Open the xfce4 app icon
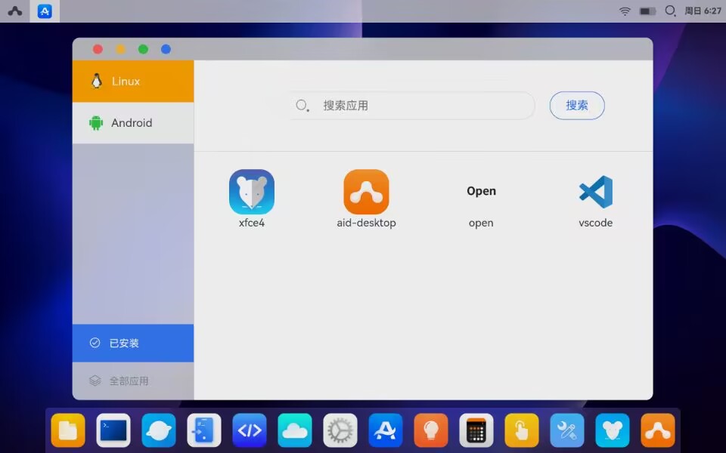The image size is (726, 453). coord(251,191)
